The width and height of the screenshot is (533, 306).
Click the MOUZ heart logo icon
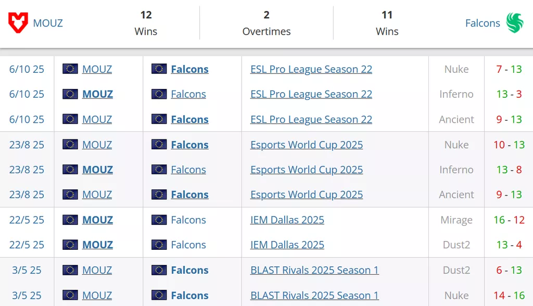(x=18, y=23)
